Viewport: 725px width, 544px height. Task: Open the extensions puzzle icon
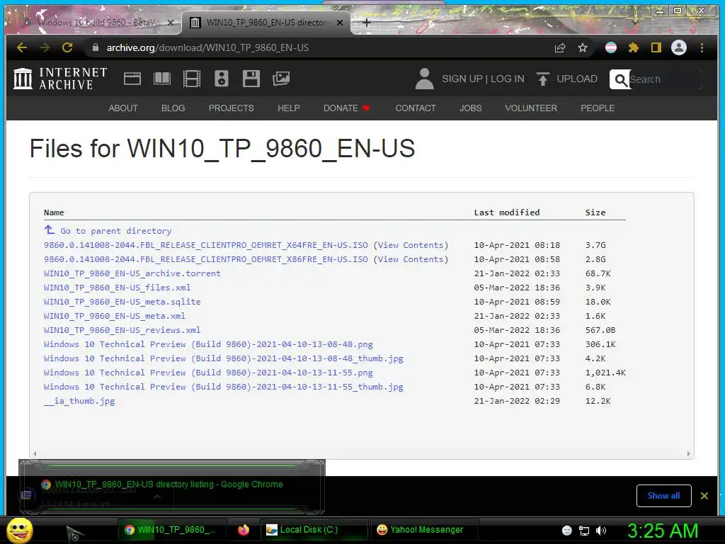click(634, 47)
